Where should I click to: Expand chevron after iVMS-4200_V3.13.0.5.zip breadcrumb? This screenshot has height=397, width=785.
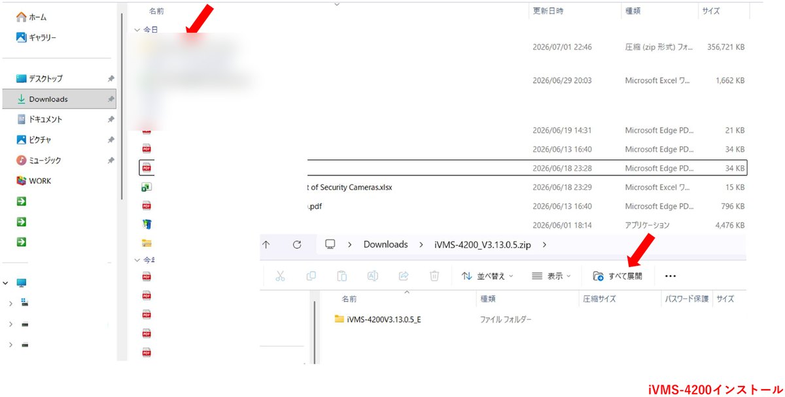[x=545, y=244]
